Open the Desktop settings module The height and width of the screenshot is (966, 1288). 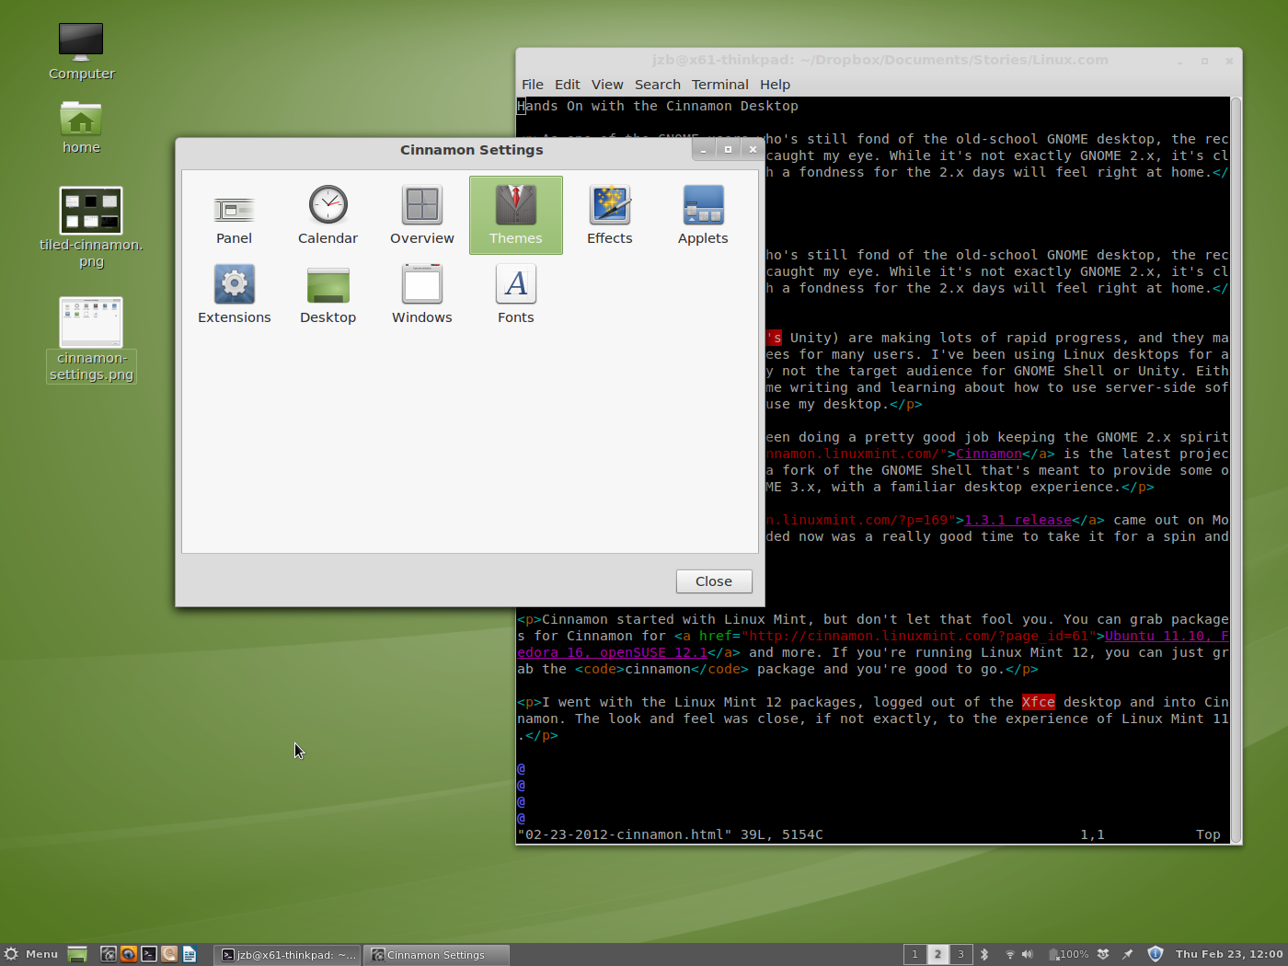pyautogui.click(x=328, y=293)
